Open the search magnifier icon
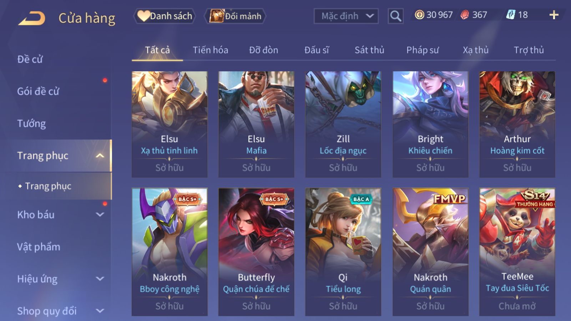This screenshot has width=571, height=321. click(395, 16)
